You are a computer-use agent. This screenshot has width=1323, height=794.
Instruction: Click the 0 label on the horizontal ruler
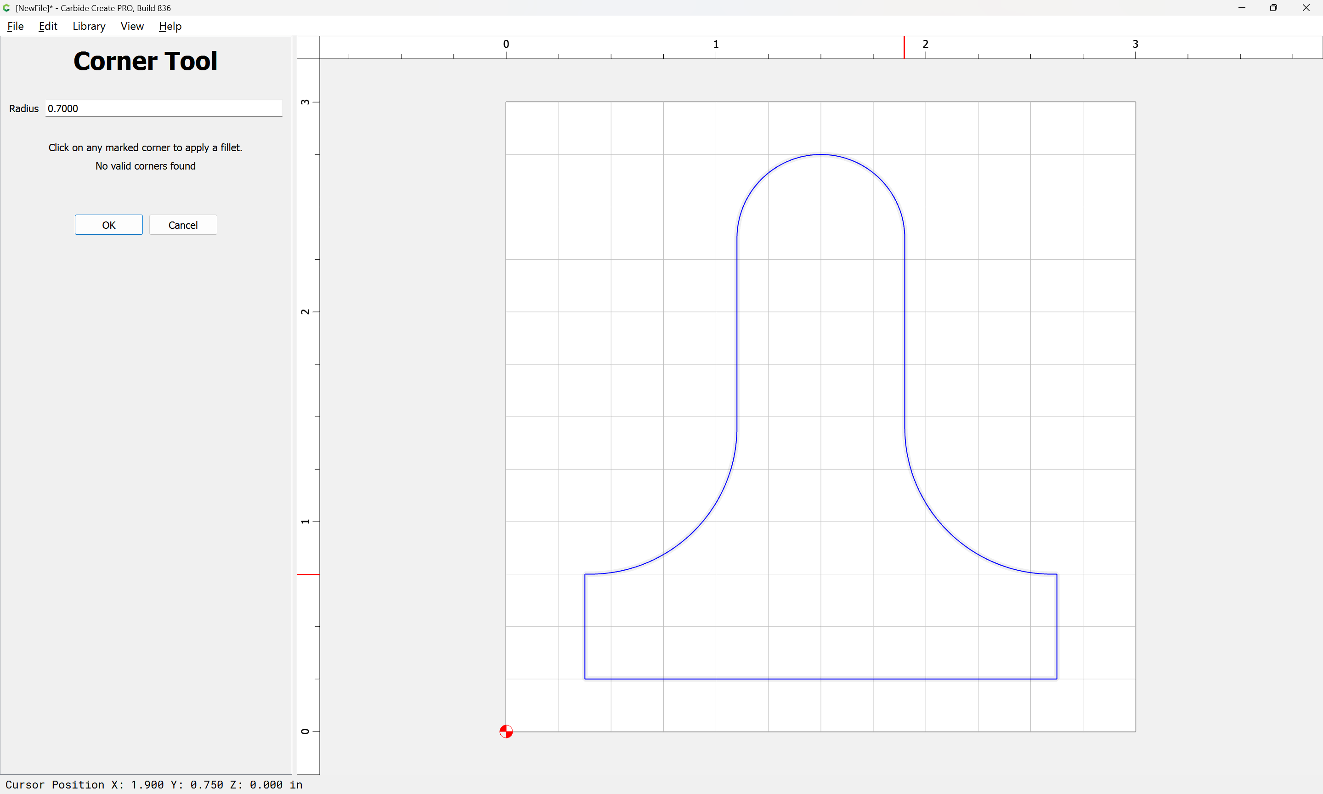coord(506,45)
